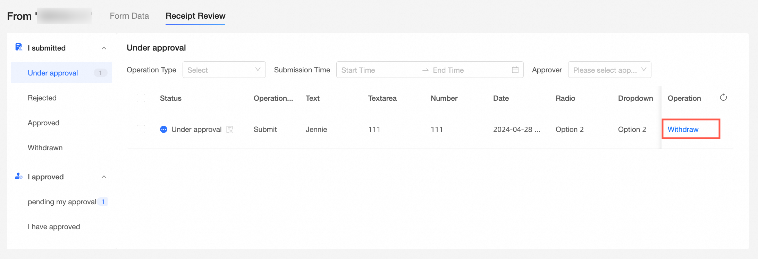Click the 2024-04-28 date cell

click(x=516, y=129)
